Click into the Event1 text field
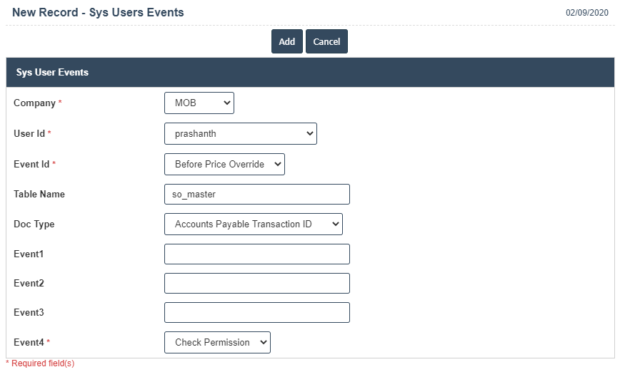This screenshot has width=625, height=372. click(256, 254)
